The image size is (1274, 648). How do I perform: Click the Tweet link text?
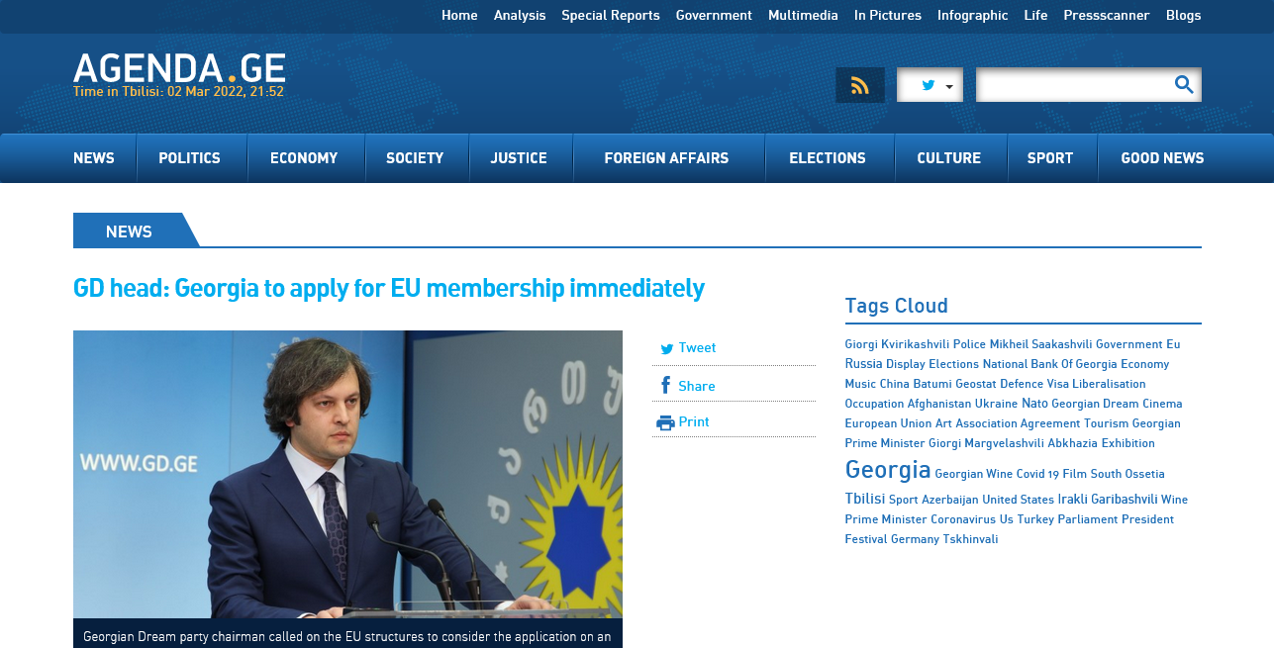(x=697, y=348)
